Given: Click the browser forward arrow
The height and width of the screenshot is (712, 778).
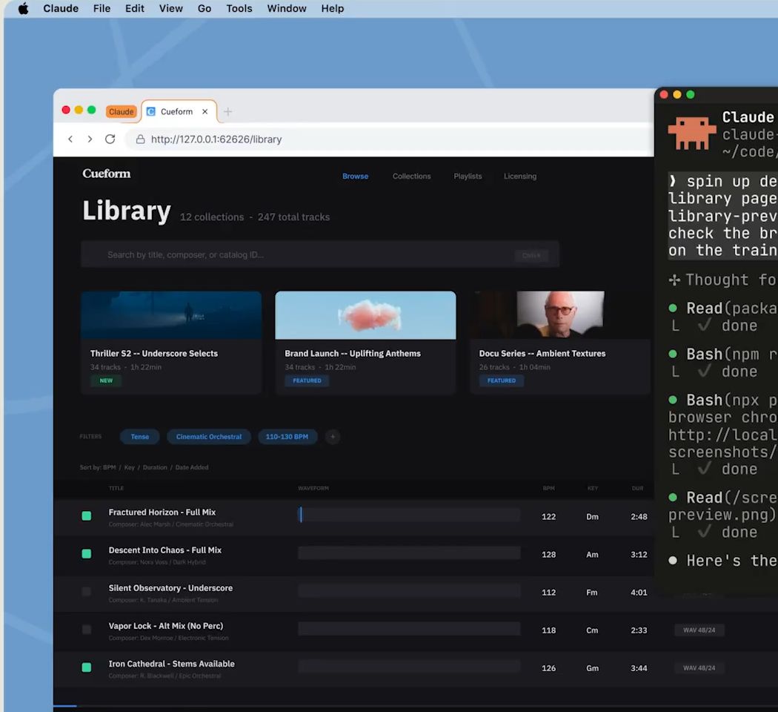Looking at the screenshot, I should (x=90, y=139).
